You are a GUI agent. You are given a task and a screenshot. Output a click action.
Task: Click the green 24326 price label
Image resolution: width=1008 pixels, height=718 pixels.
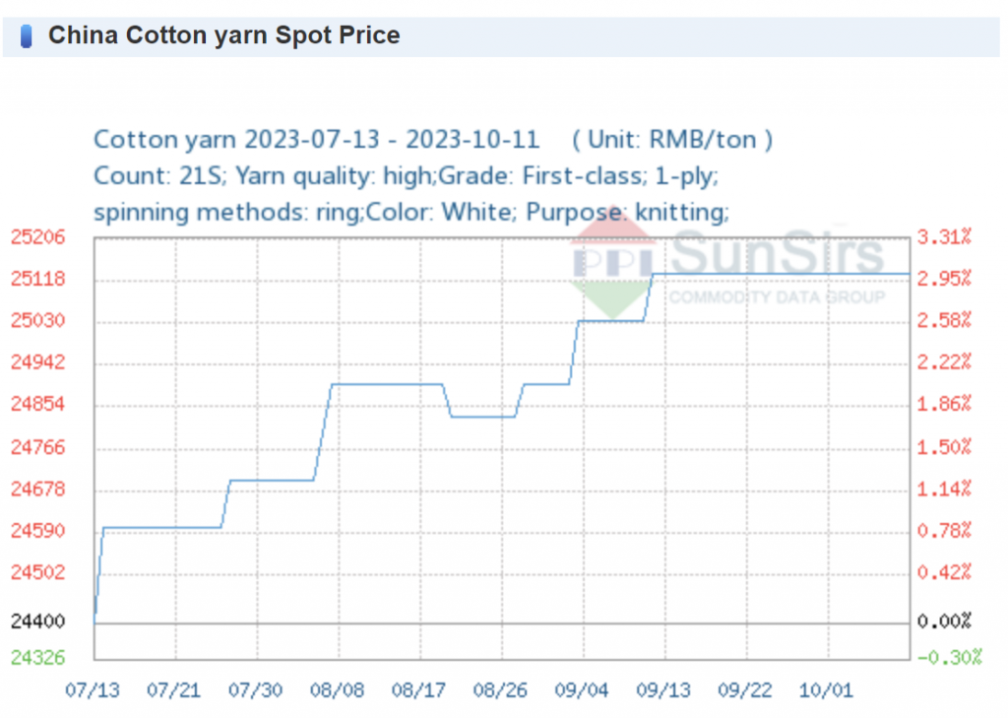37,657
